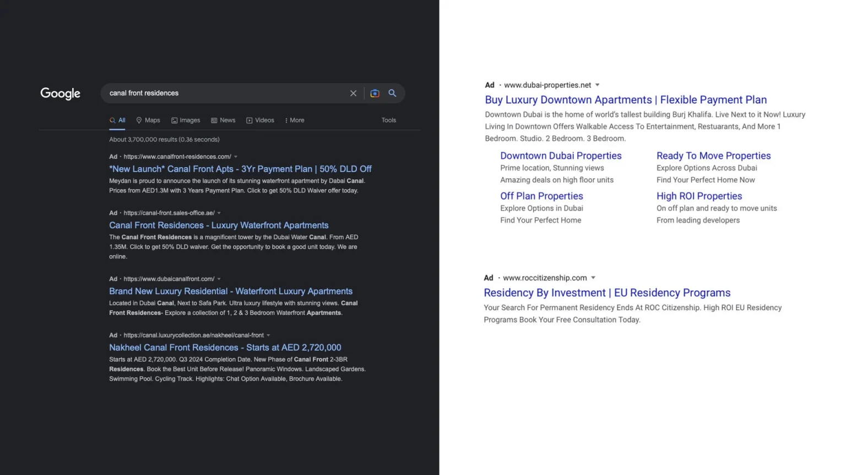Open Residency By Investment EU Programs link
Viewport: 846px width, 475px height.
tap(607, 293)
